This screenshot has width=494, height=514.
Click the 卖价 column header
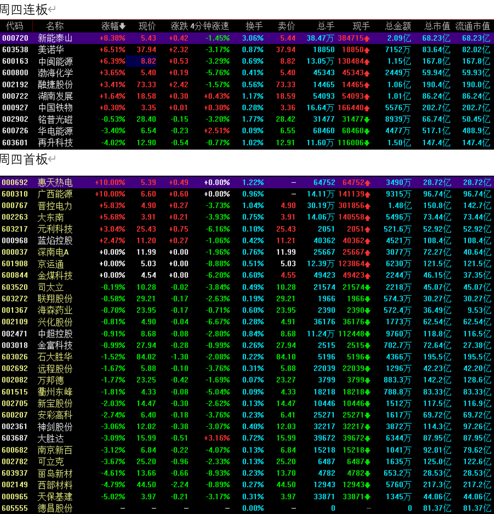[x=287, y=26]
